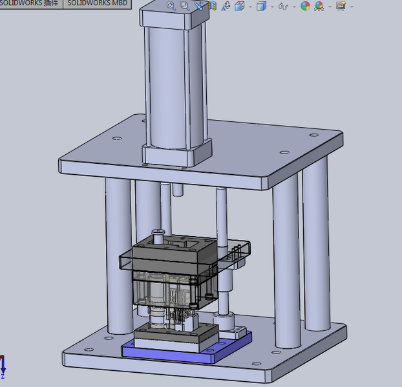
Task: Click the Zoom to Area icon
Action: (185, 5)
